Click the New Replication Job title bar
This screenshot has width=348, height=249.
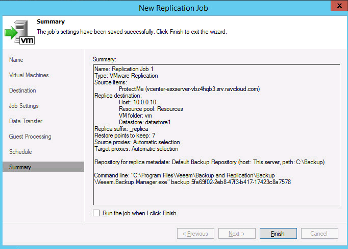[173, 7]
